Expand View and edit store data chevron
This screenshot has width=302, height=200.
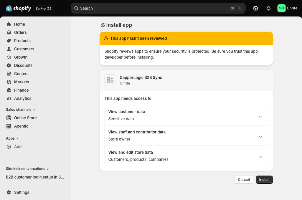pyautogui.click(x=260, y=157)
